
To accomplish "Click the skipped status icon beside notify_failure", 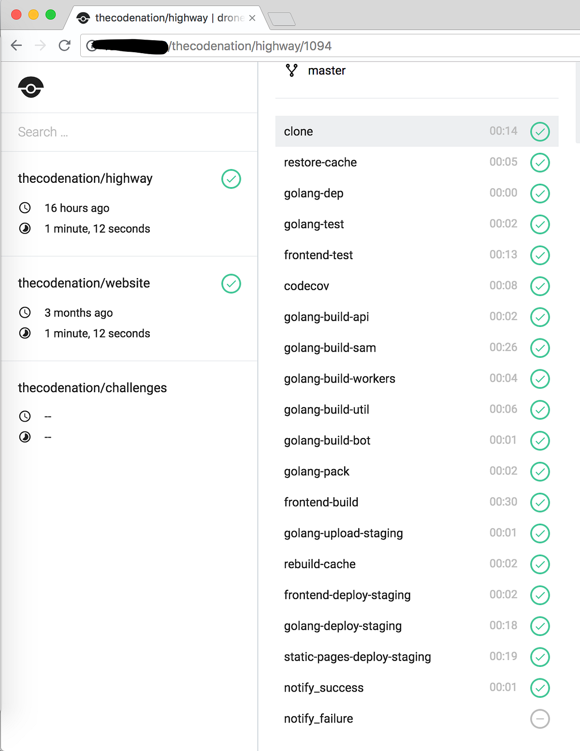I will (540, 719).
